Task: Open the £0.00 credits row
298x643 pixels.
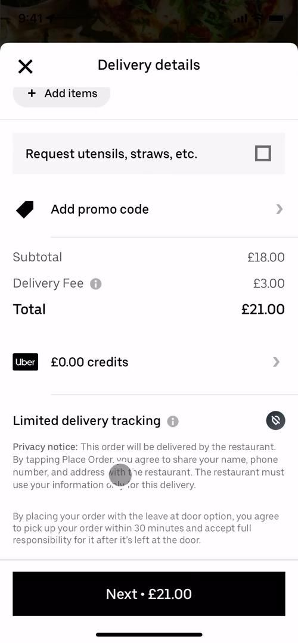Action: (148, 362)
